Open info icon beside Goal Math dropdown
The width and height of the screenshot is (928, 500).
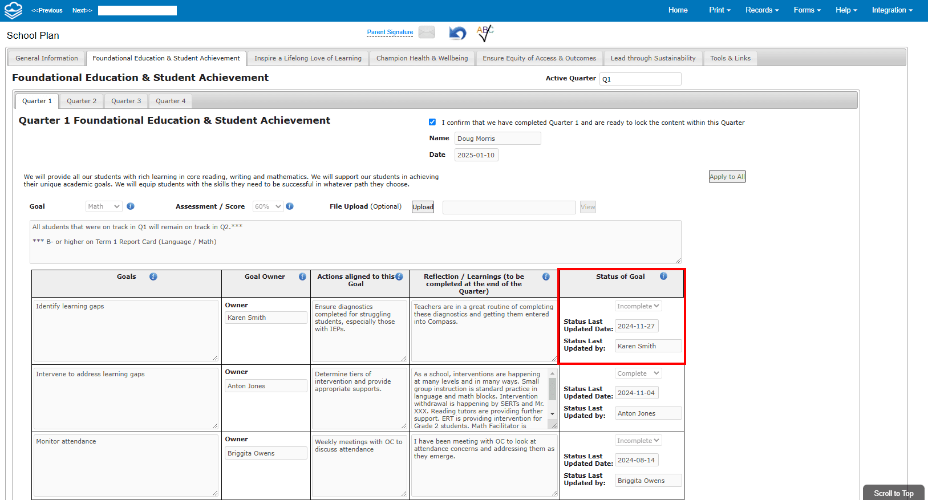[x=131, y=206]
